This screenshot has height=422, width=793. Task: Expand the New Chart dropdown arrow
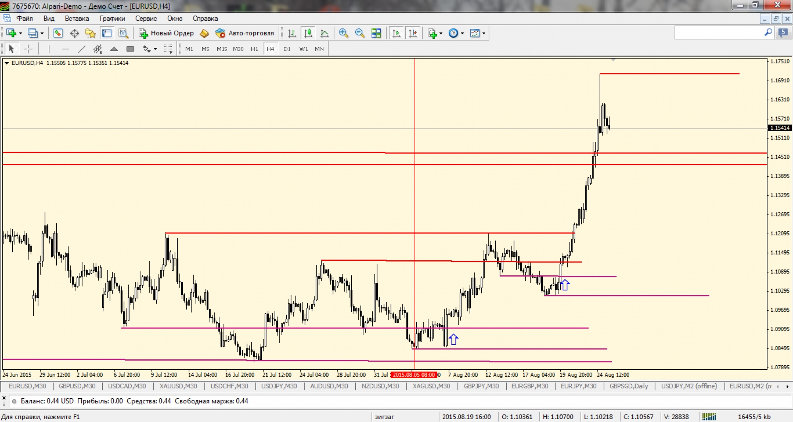pyautogui.click(x=21, y=33)
